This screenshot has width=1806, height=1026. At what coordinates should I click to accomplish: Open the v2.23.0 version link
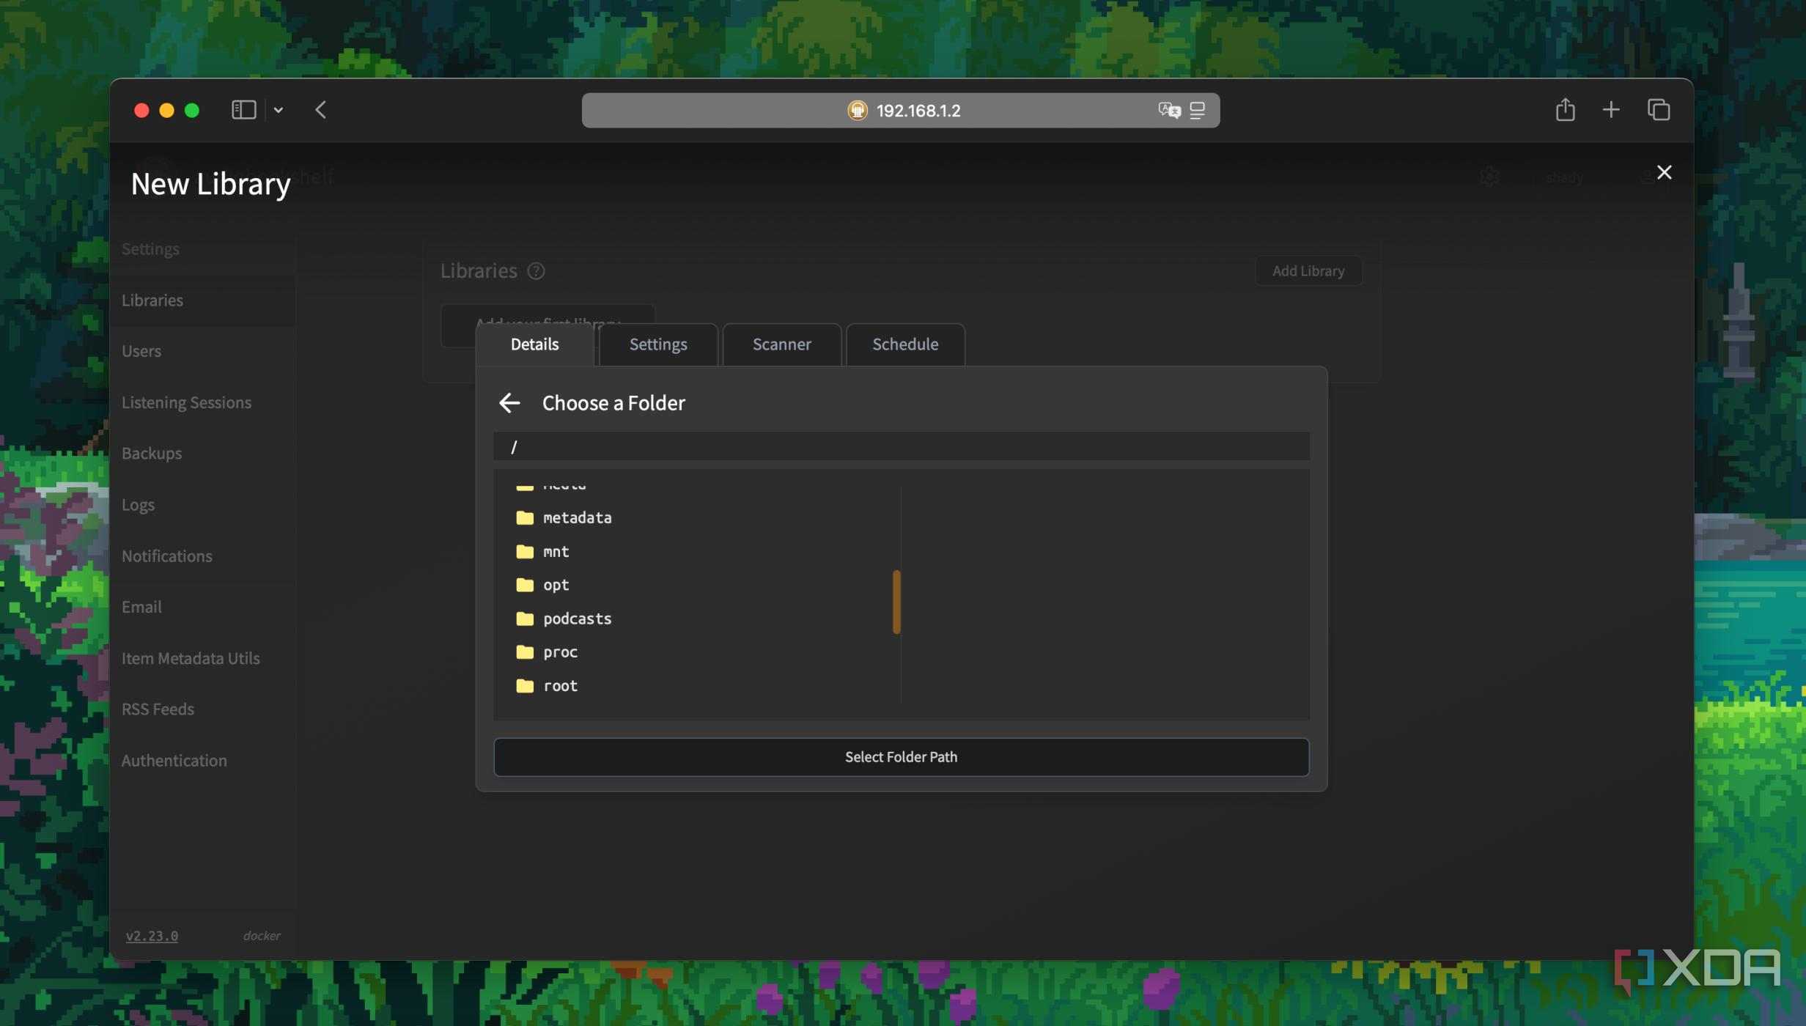(x=152, y=936)
